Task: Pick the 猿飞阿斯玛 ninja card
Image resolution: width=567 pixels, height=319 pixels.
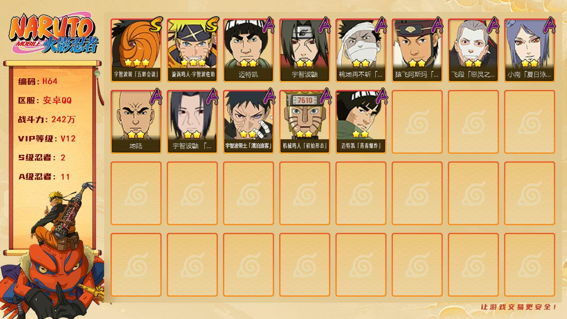Action: point(417,50)
